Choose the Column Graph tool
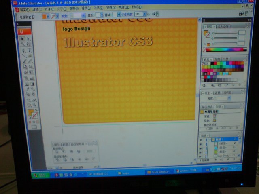This screenshot has width=259, height=194. (32, 78)
